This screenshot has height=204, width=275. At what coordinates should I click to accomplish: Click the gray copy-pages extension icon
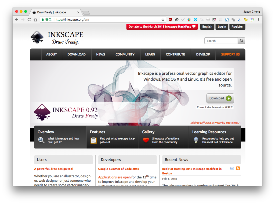pyautogui.click(x=233, y=20)
